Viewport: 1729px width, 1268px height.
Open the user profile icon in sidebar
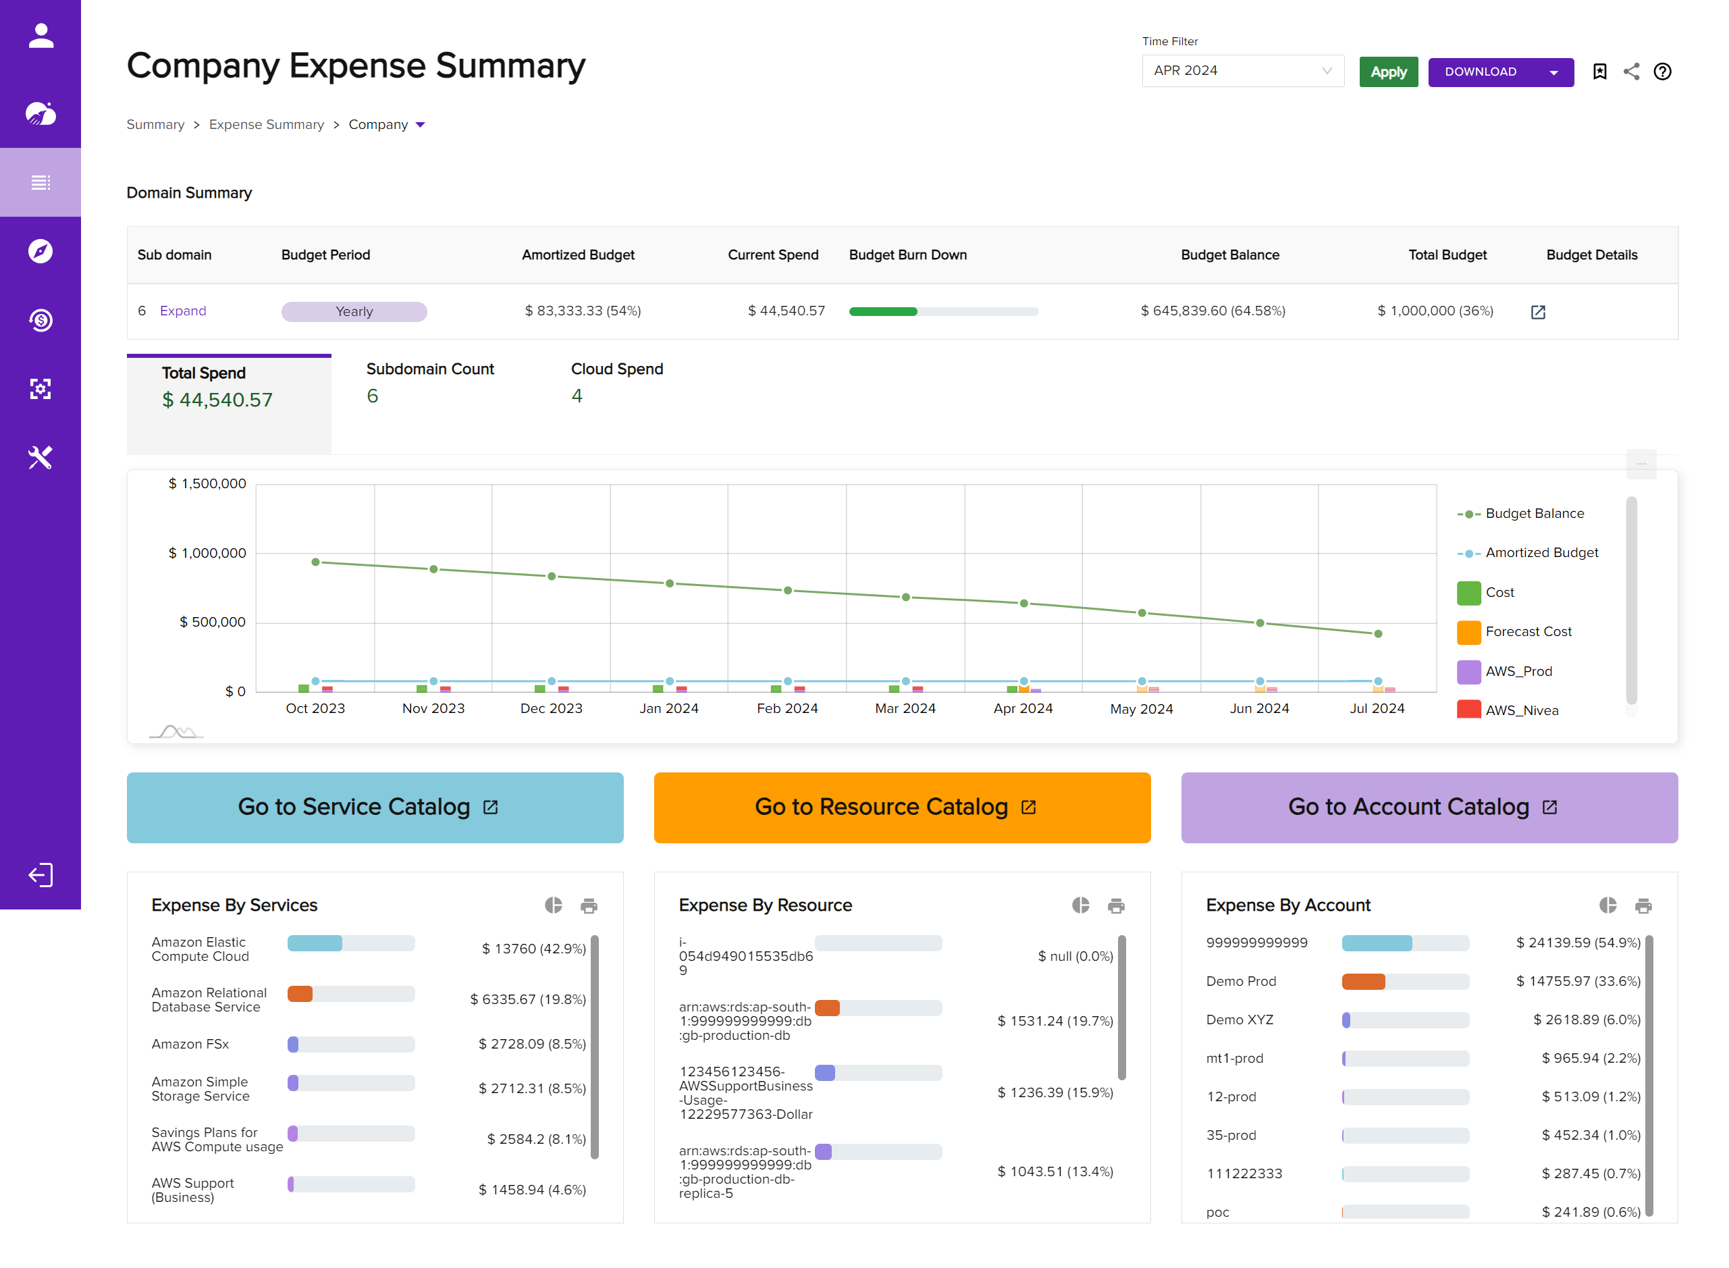point(41,35)
